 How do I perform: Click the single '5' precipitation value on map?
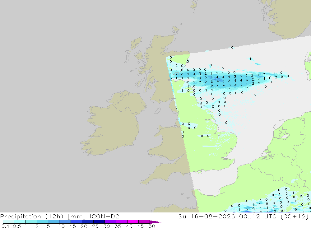pos(223,81)
